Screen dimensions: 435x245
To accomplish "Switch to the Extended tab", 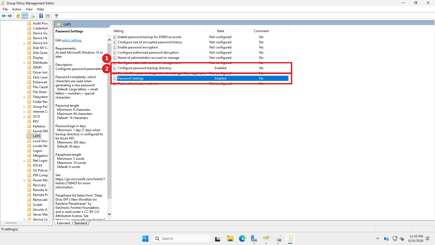I will coord(63,223).
